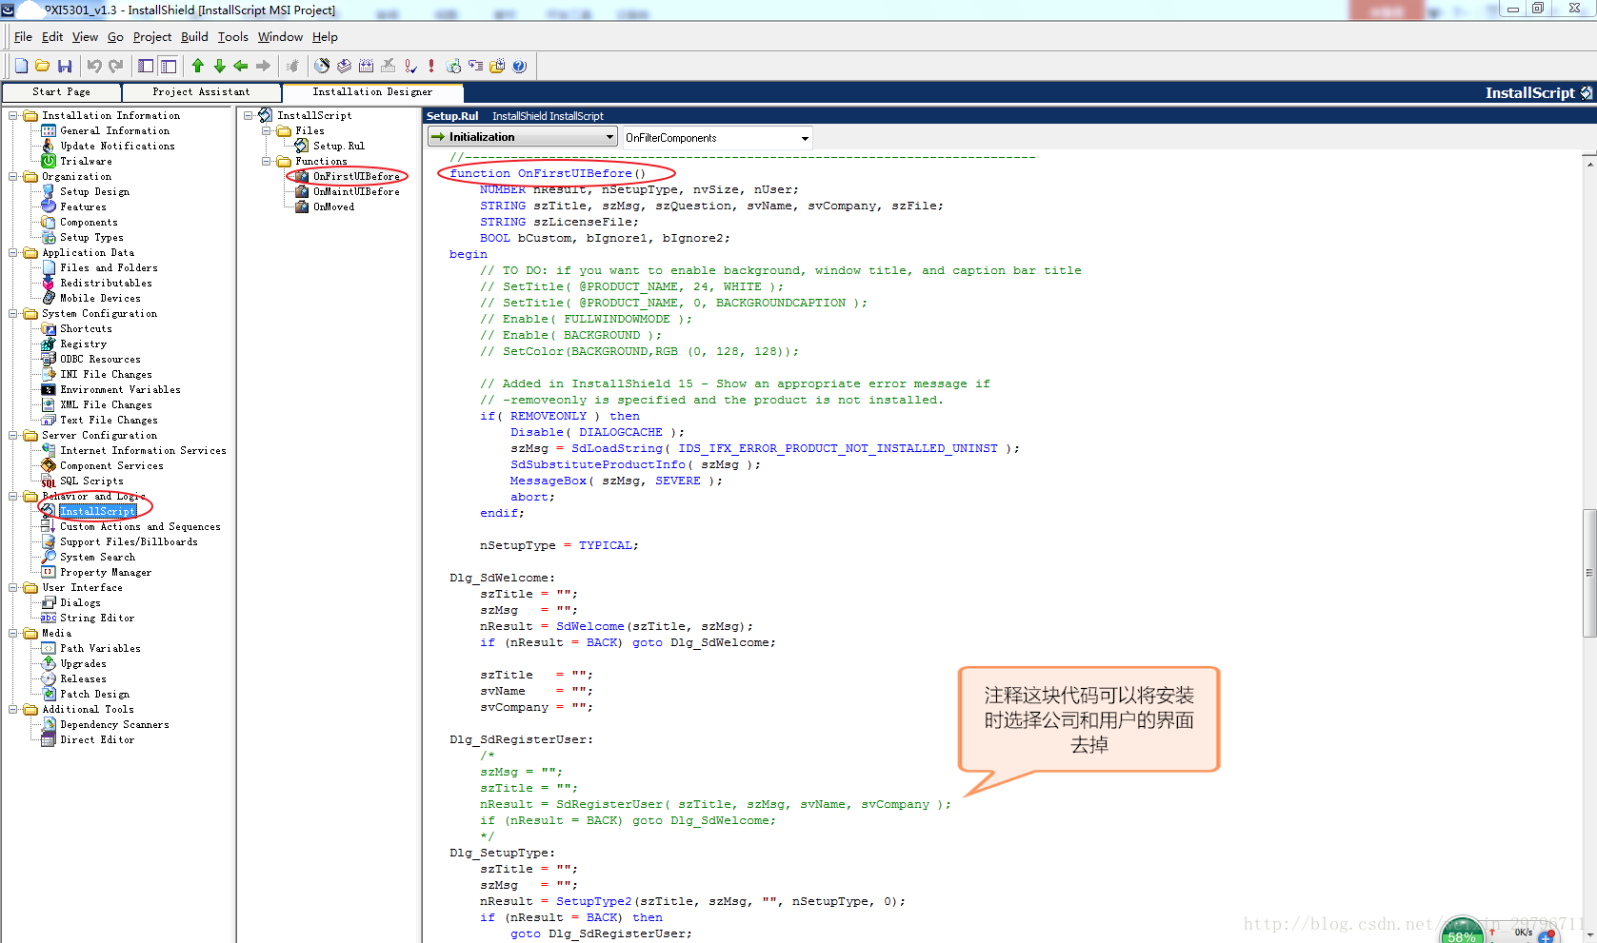Click the gray Forward arrow icon

[263, 66]
